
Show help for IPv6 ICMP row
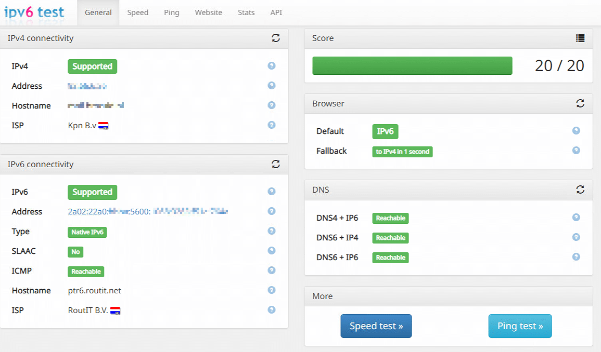(271, 270)
